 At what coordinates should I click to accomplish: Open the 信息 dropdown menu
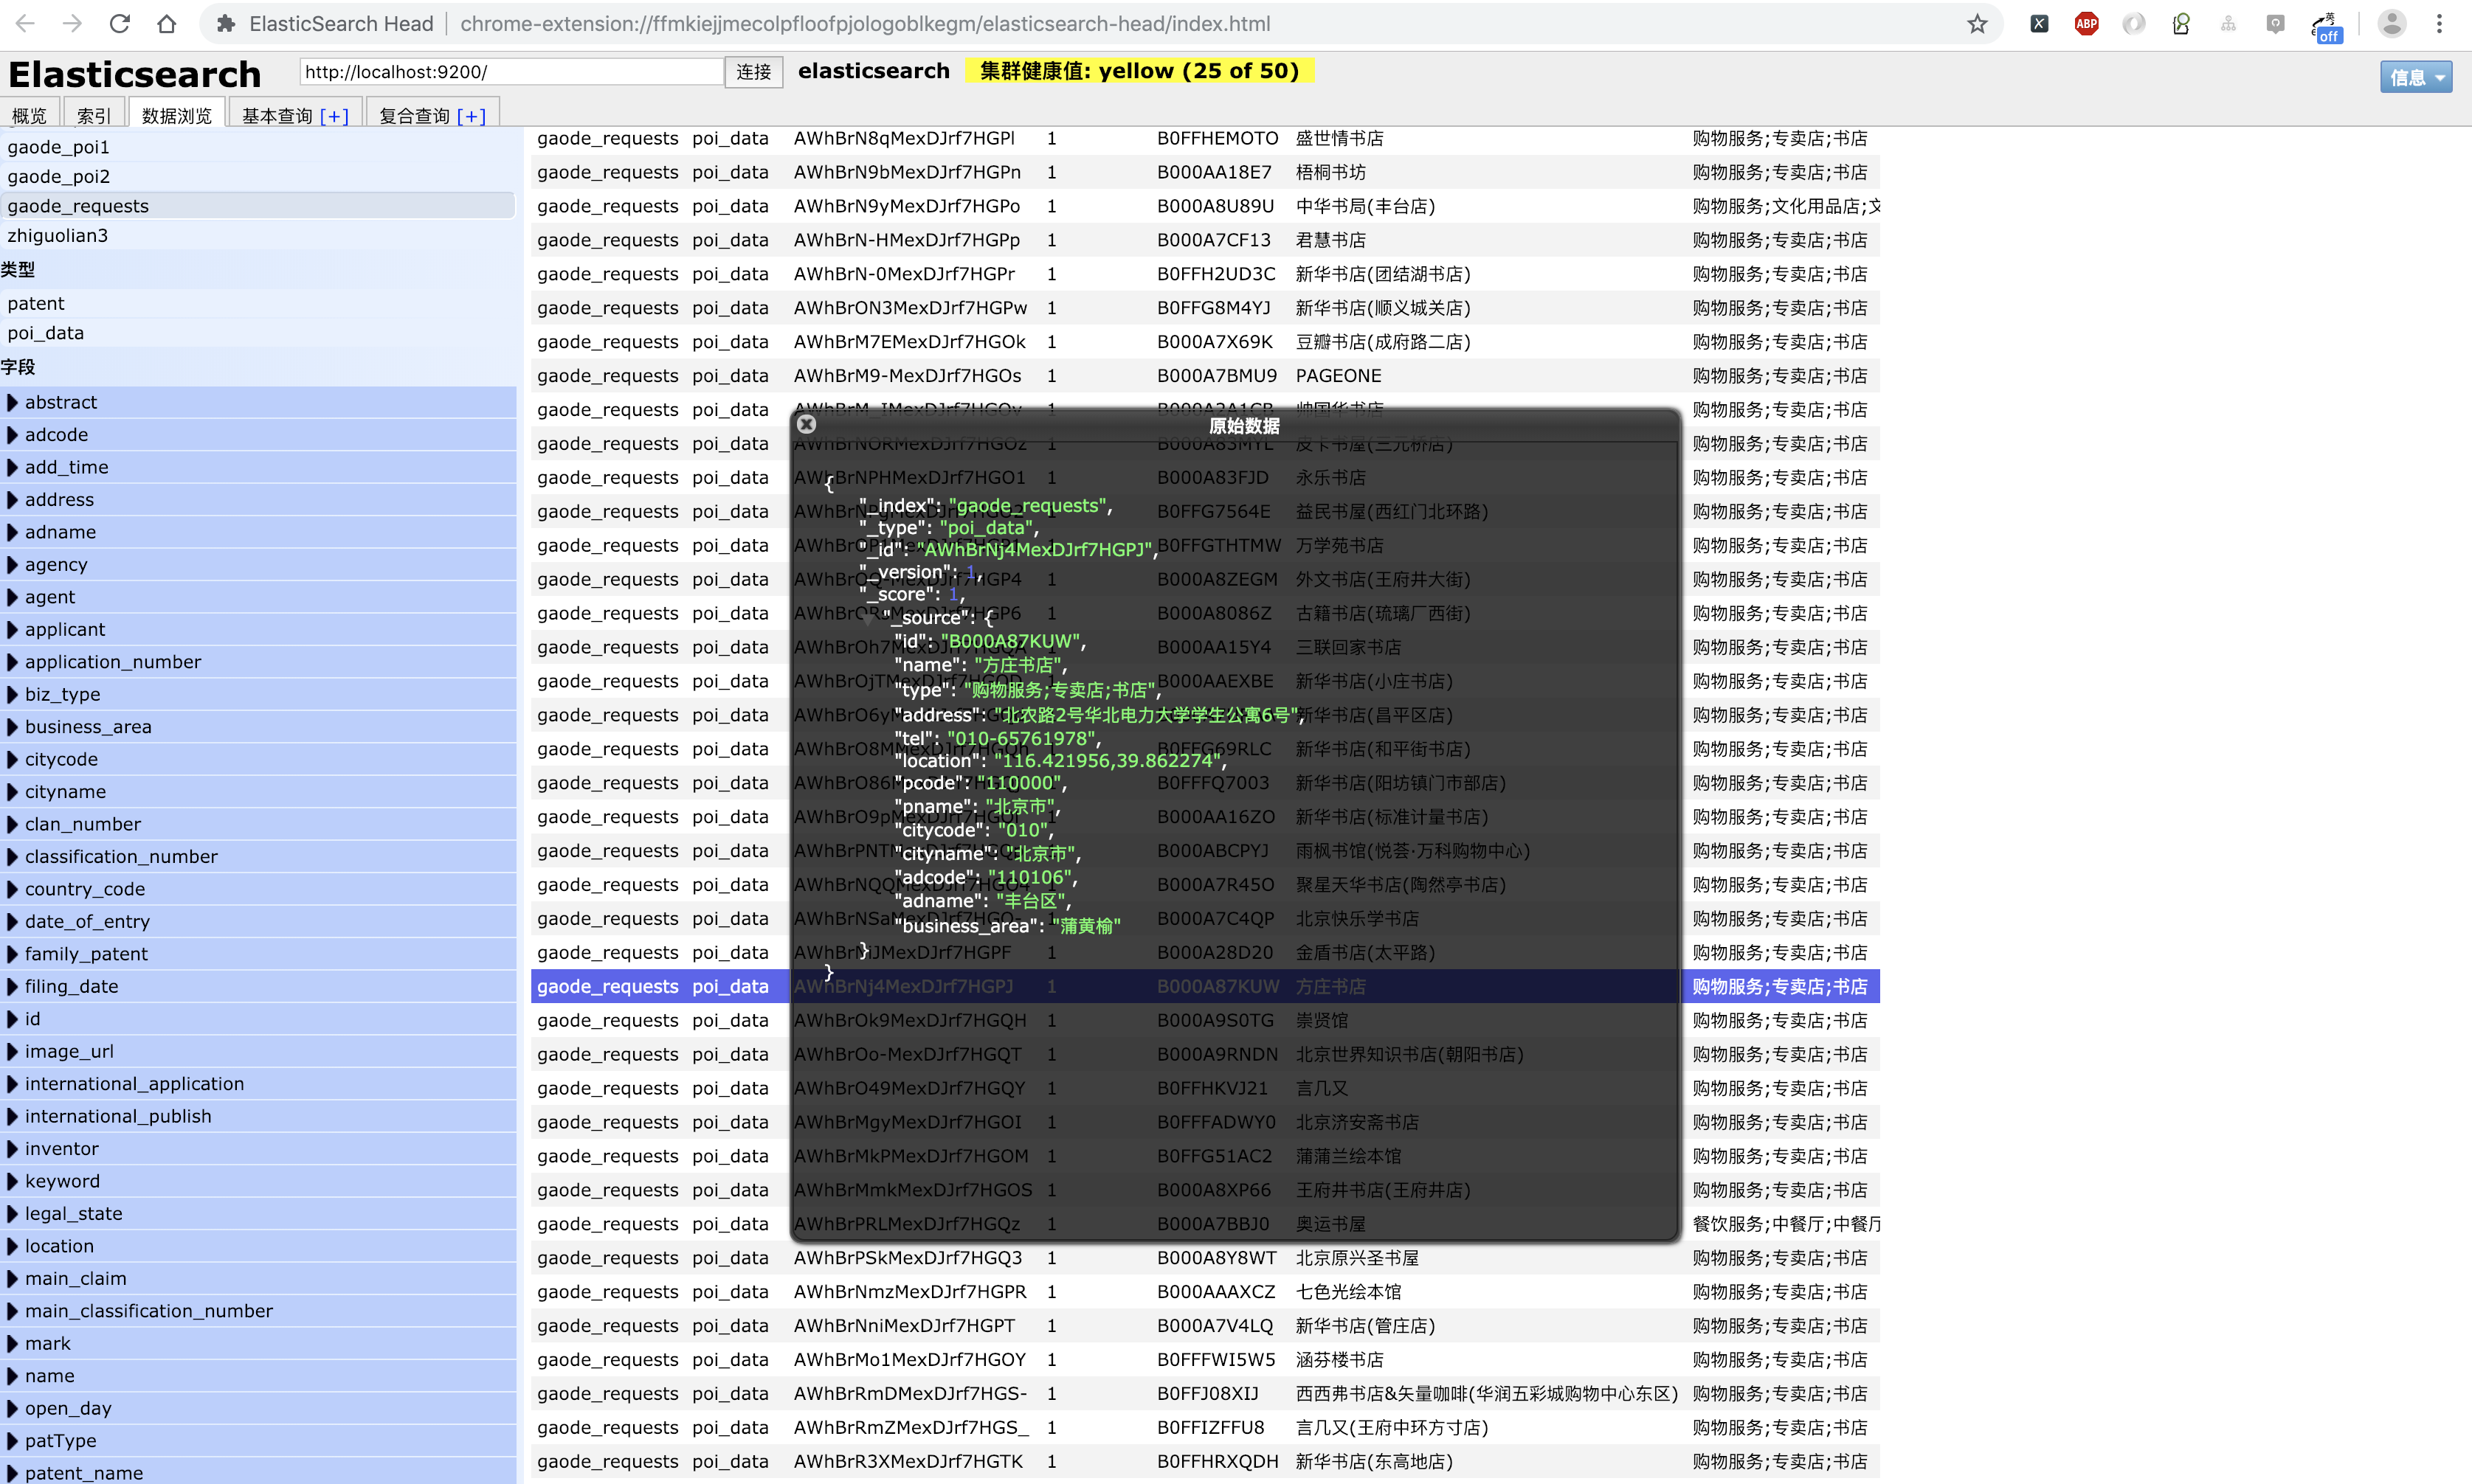click(x=2415, y=77)
